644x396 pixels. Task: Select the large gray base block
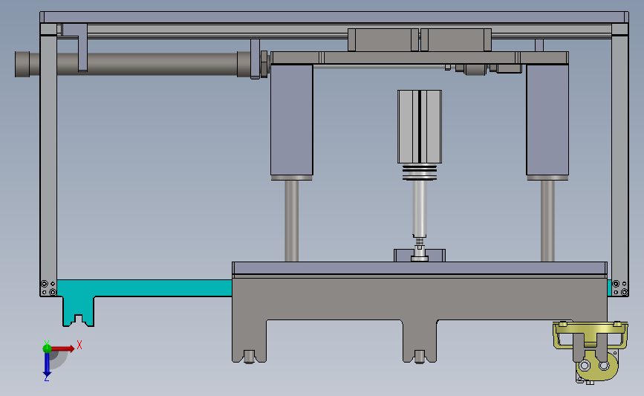point(420,298)
